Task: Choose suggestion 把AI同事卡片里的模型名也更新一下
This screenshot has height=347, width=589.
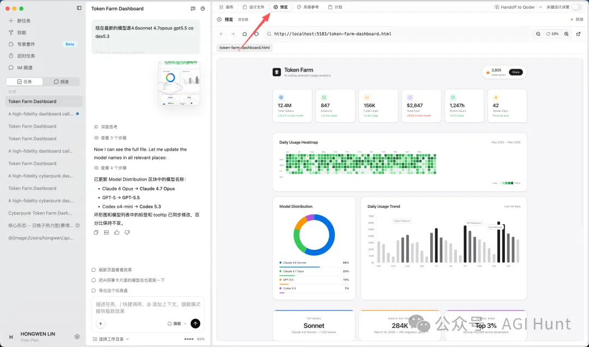Action: (x=129, y=280)
